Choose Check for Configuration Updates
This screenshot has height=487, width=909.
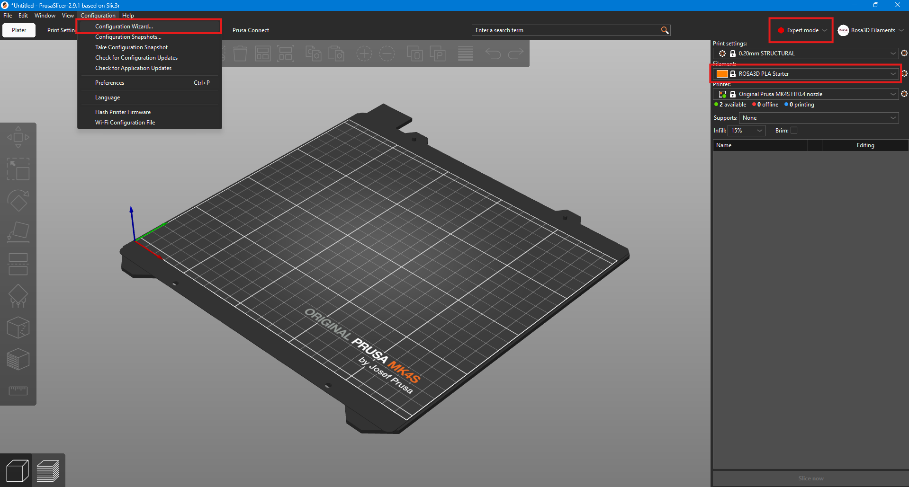tap(149, 58)
